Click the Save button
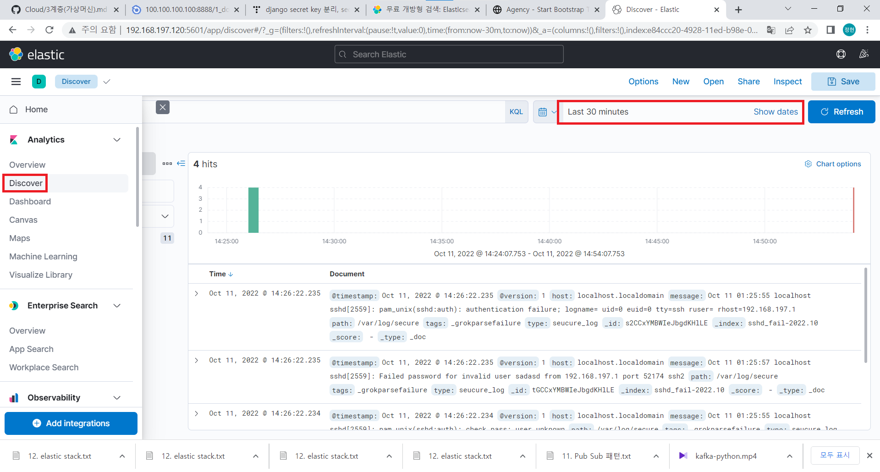Screen dimensions: 880x472 click(843, 82)
